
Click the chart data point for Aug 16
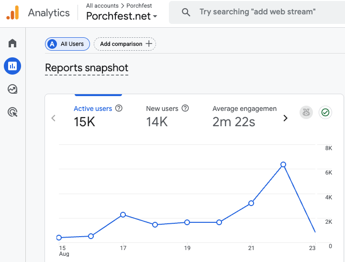tap(91, 236)
